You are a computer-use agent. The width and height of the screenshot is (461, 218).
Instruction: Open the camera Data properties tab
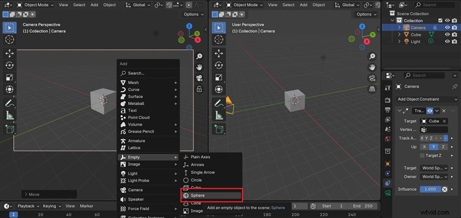pos(388,193)
